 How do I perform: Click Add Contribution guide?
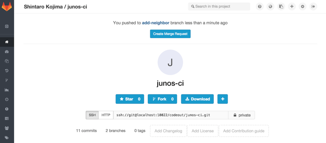tap(244, 131)
